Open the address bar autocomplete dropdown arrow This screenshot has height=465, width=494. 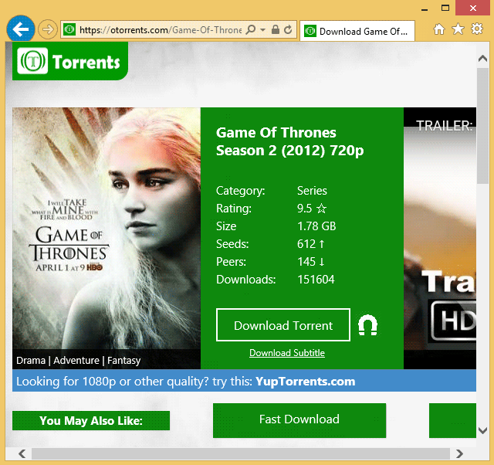(262, 30)
